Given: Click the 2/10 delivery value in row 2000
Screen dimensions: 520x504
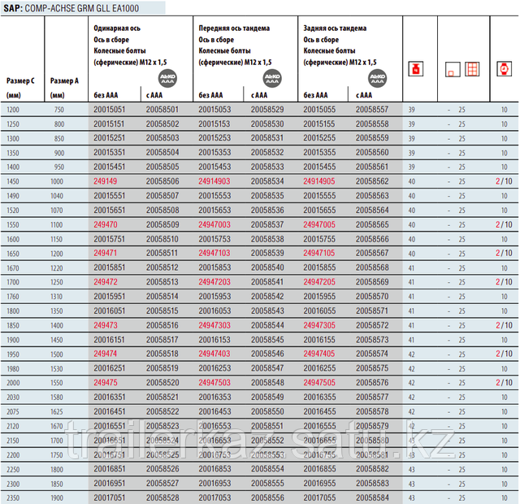Looking at the screenshot, I should click(x=504, y=383).
